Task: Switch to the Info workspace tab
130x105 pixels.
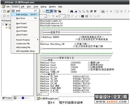Action: tap(25, 98)
